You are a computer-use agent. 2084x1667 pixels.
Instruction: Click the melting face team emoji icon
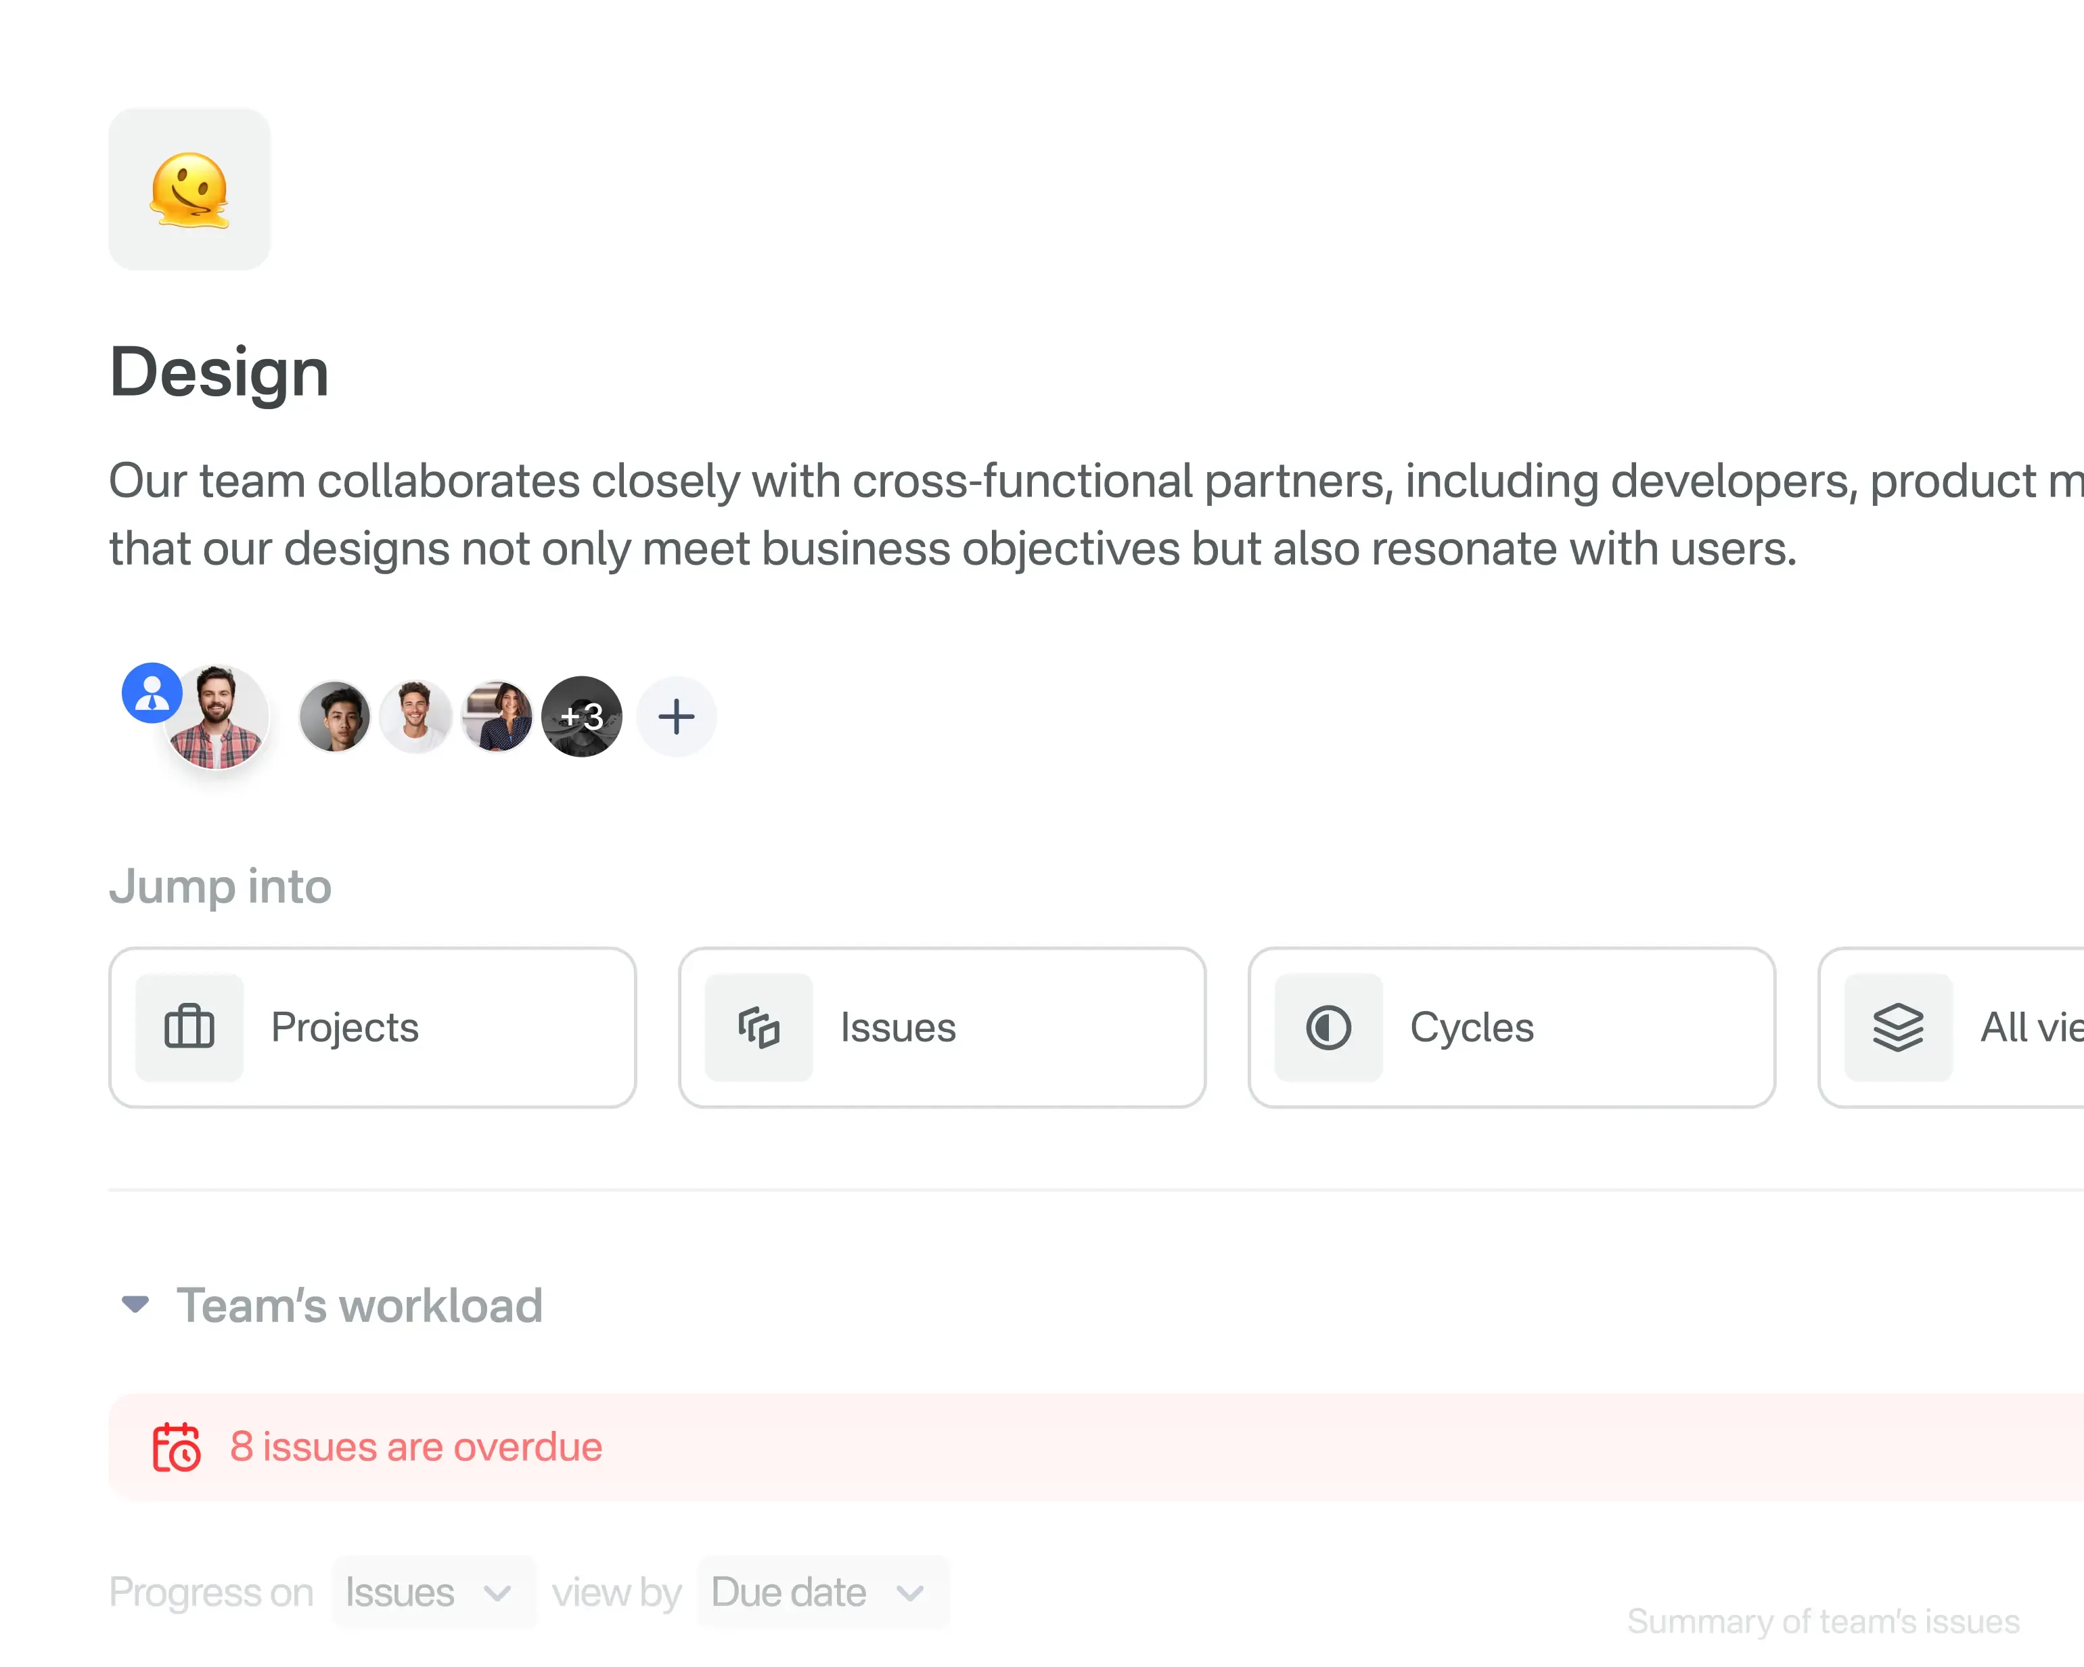click(x=189, y=189)
